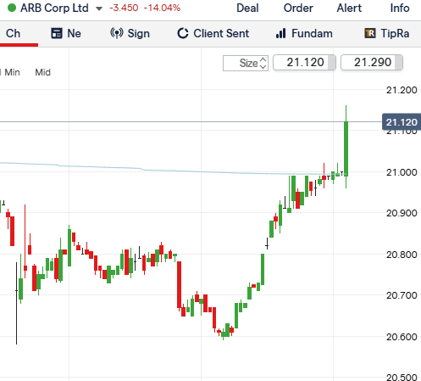Click the 21.000 price axis label
Viewport: 421px width, 381px height.
tap(402, 172)
